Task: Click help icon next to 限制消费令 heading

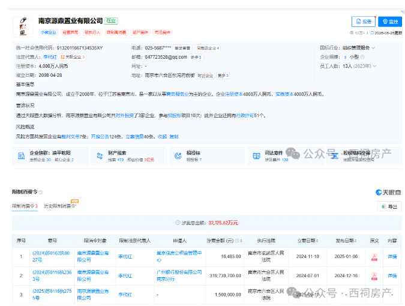Action: point(41,192)
